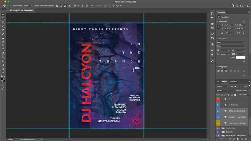Select the Brush tool

click(3, 34)
